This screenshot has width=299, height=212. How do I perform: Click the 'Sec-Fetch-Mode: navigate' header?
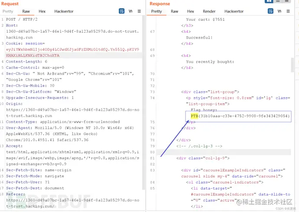tap(35, 176)
